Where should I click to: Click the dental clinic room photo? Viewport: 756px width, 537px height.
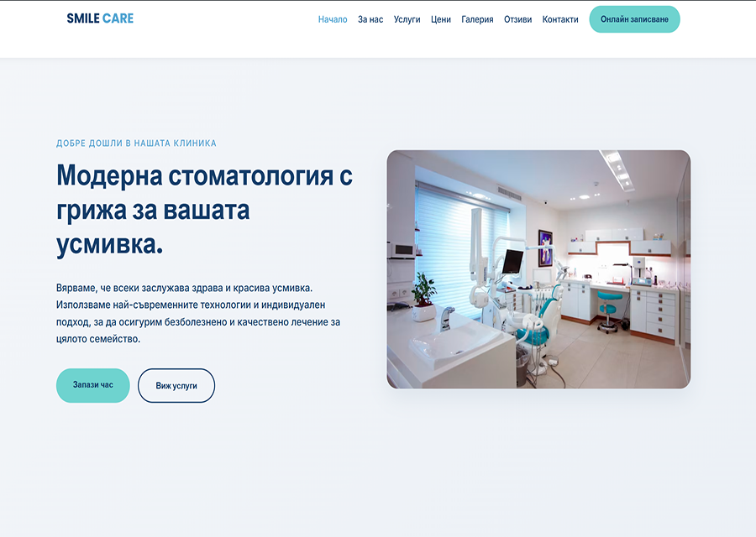538,269
